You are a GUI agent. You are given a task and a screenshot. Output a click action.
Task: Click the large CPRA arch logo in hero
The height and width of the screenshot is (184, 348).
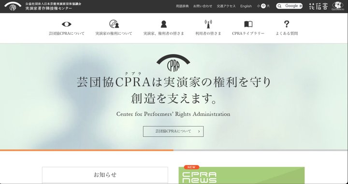click(x=174, y=63)
